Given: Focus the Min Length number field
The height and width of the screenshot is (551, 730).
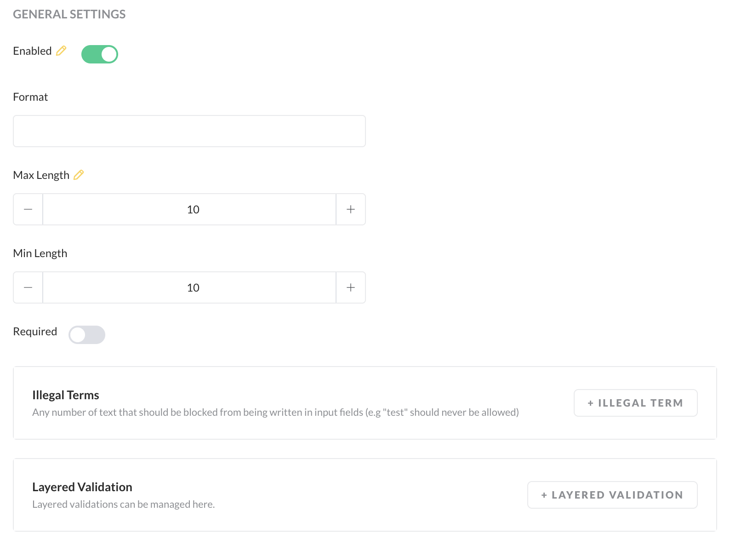Looking at the screenshot, I should pyautogui.click(x=189, y=287).
